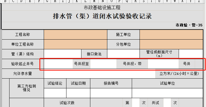Click the 共试 text cell
This screenshot has width=206, height=107.
[156, 103]
